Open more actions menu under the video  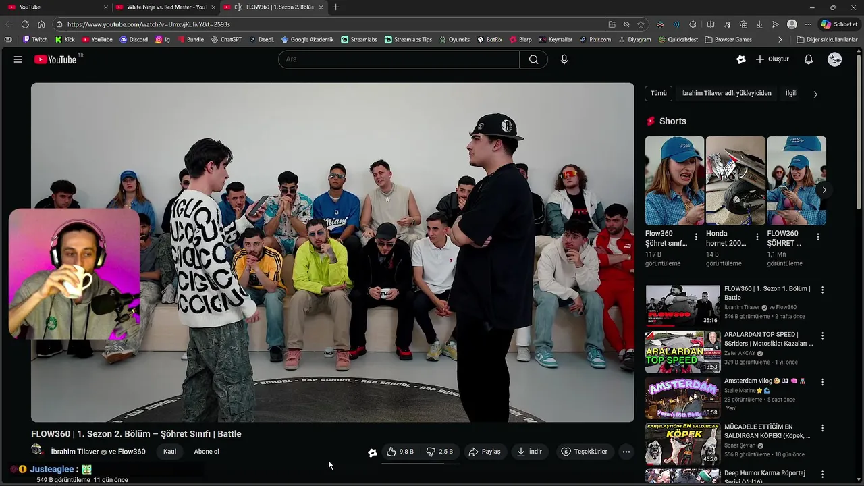(x=626, y=452)
